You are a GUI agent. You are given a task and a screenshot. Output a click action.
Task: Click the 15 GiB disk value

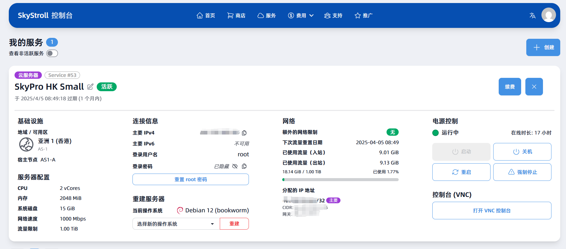pos(67,208)
